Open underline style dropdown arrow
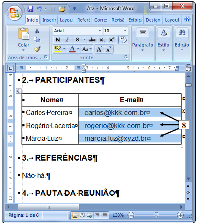198x224 pixels. click(x=84, y=40)
